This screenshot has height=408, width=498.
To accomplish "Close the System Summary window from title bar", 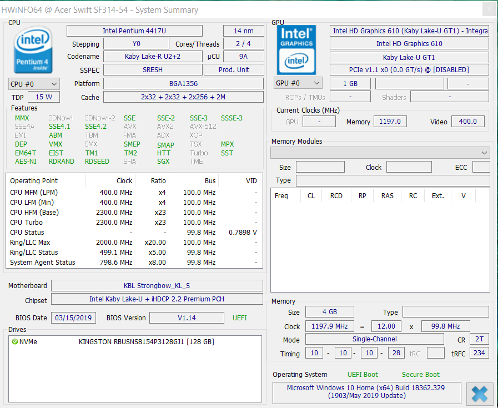I will click(489, 9).
